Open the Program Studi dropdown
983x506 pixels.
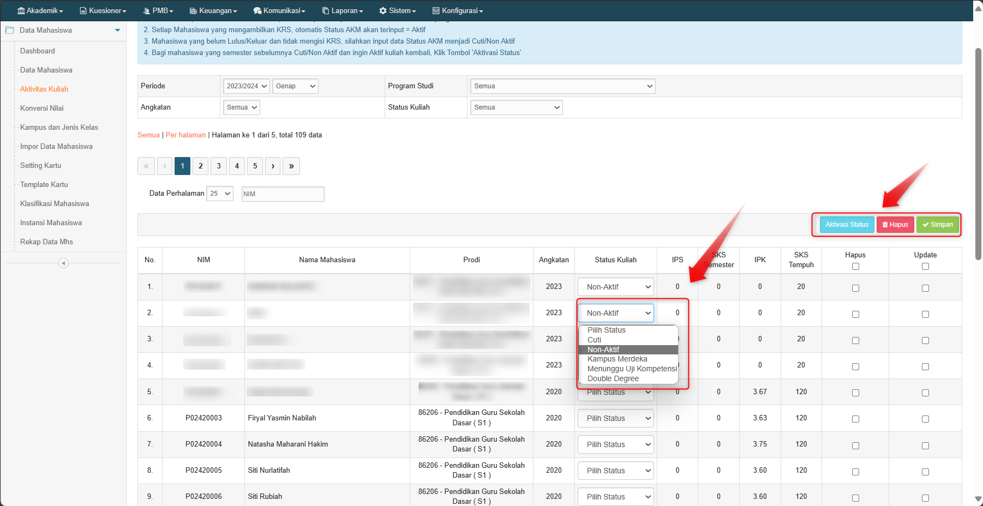[562, 86]
